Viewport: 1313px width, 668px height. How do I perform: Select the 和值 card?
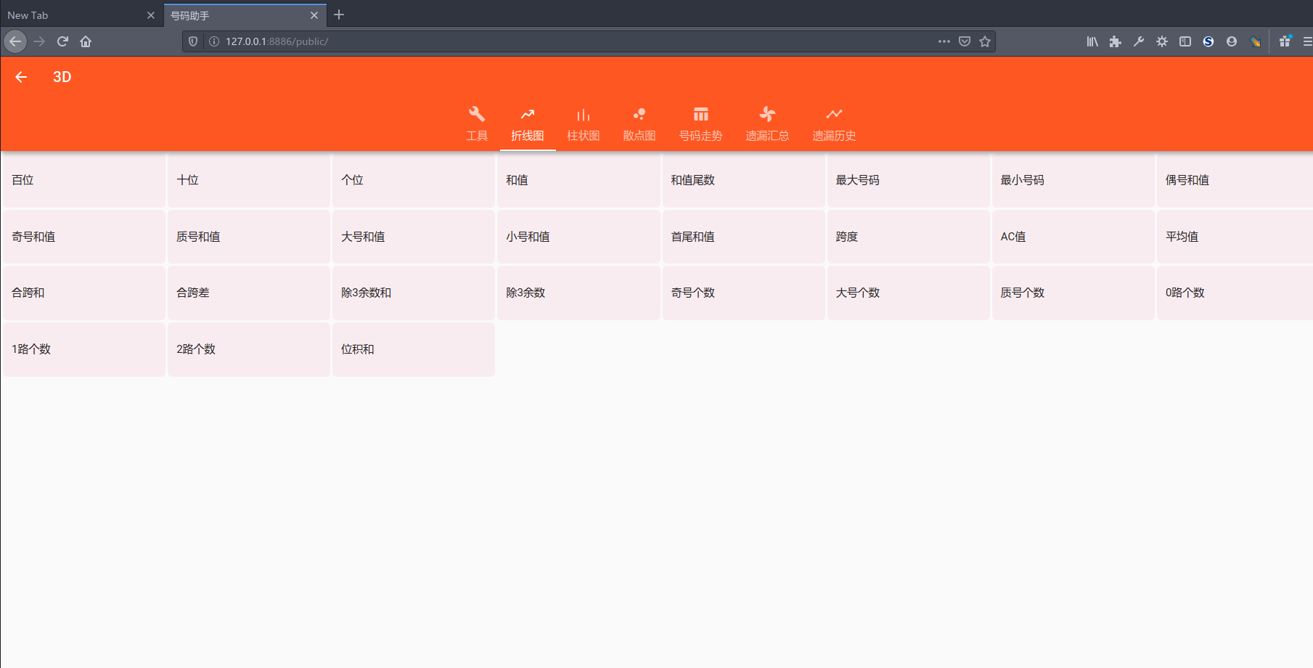(578, 180)
